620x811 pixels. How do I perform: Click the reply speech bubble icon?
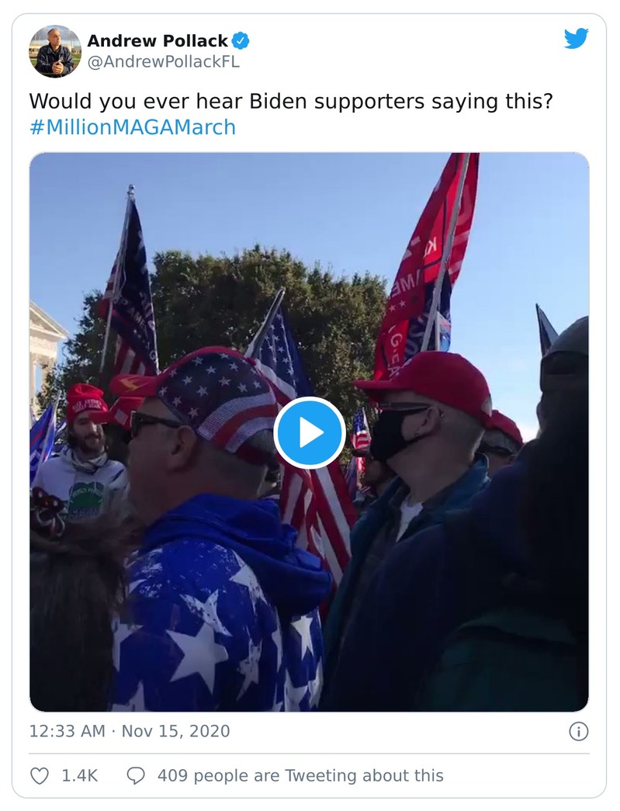(x=136, y=776)
